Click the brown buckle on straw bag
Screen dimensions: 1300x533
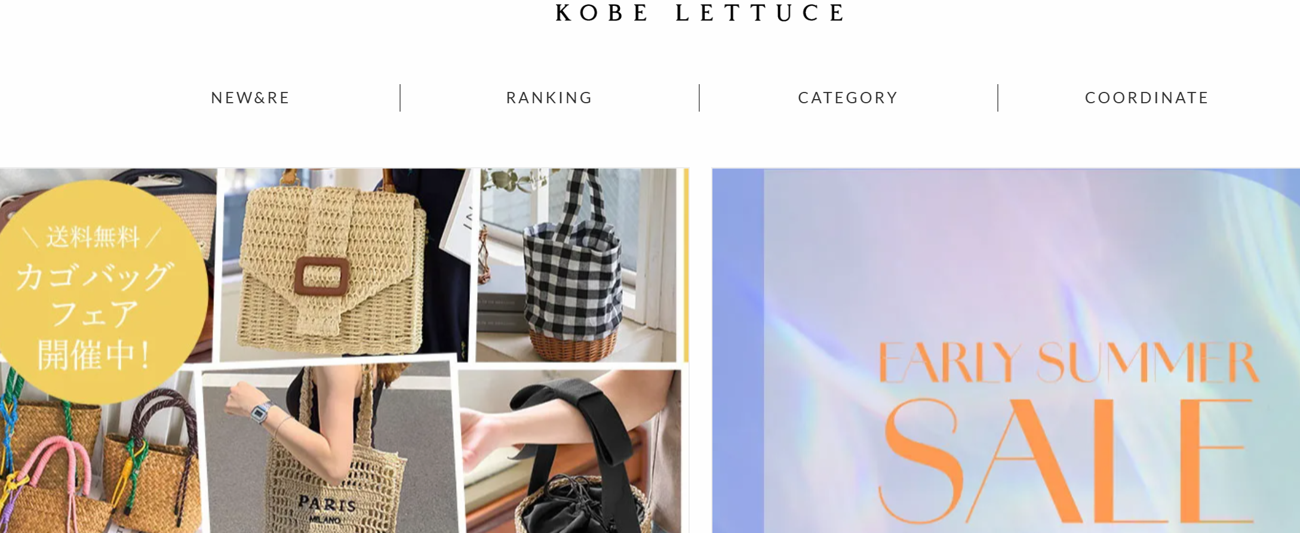322,276
